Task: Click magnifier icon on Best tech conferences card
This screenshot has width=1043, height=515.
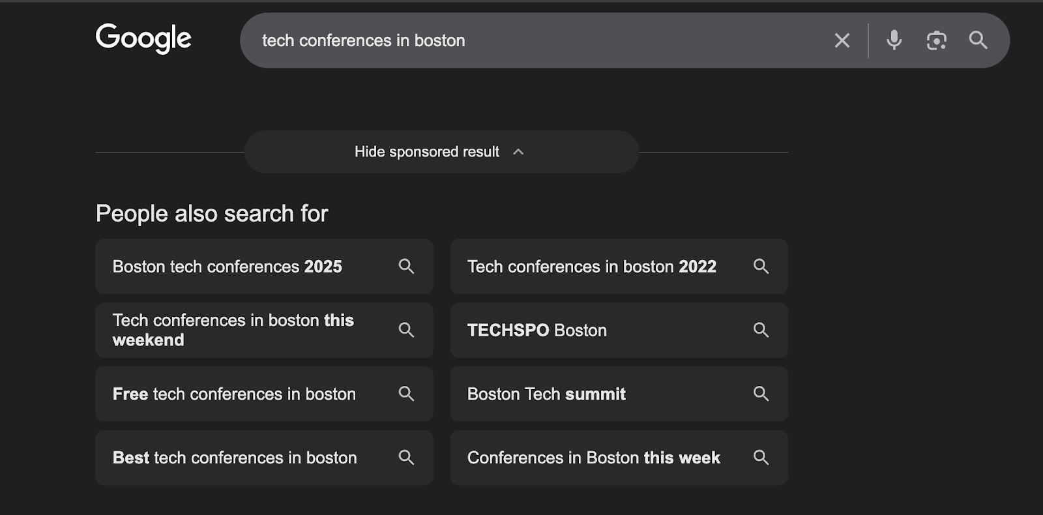Action: coord(406,458)
